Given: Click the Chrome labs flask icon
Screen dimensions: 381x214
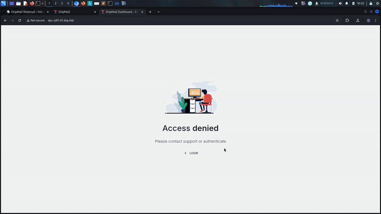Looking at the screenshot, I should 358,20.
